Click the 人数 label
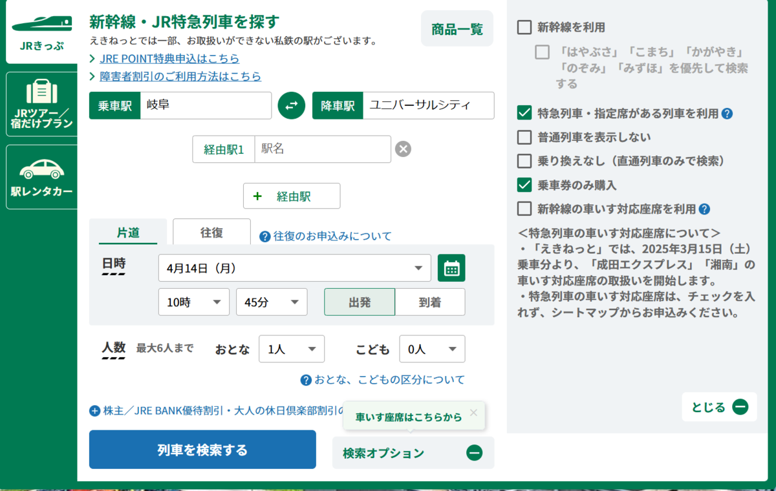The height and width of the screenshot is (491, 776). (x=114, y=347)
